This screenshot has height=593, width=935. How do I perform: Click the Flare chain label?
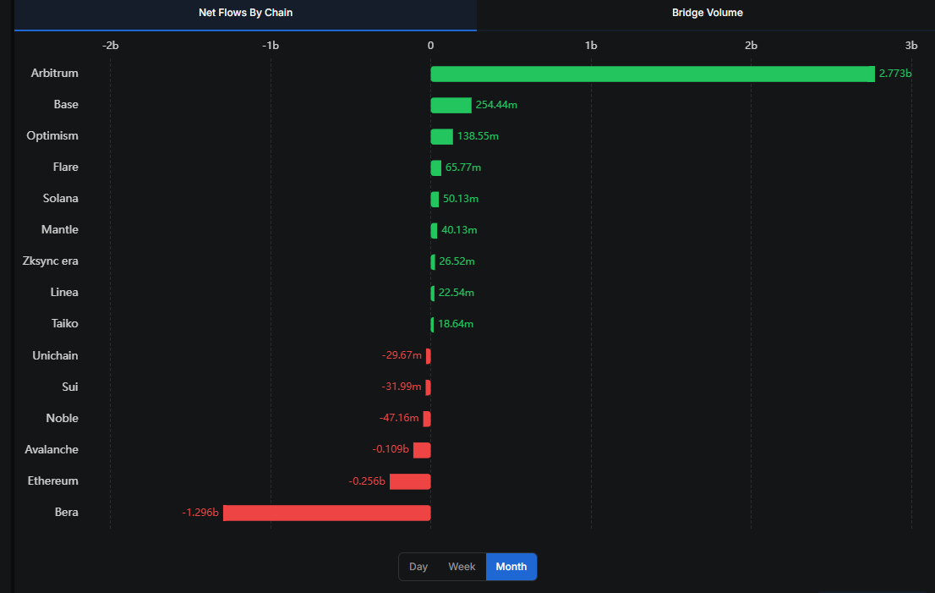click(x=66, y=167)
